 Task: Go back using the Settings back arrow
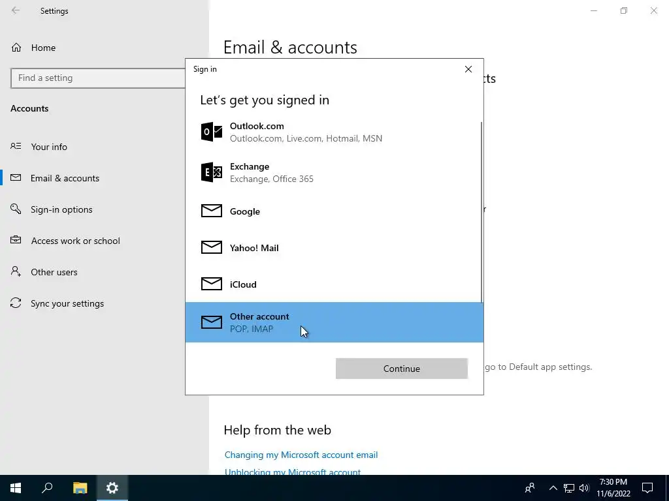[x=16, y=10]
